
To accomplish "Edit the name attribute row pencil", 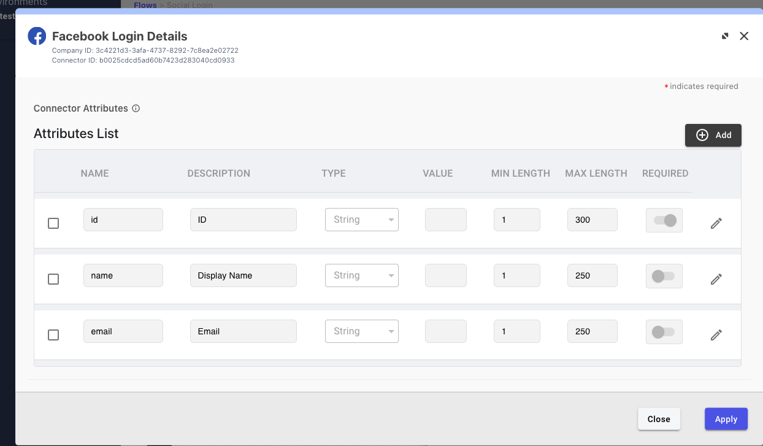I will pyautogui.click(x=716, y=279).
